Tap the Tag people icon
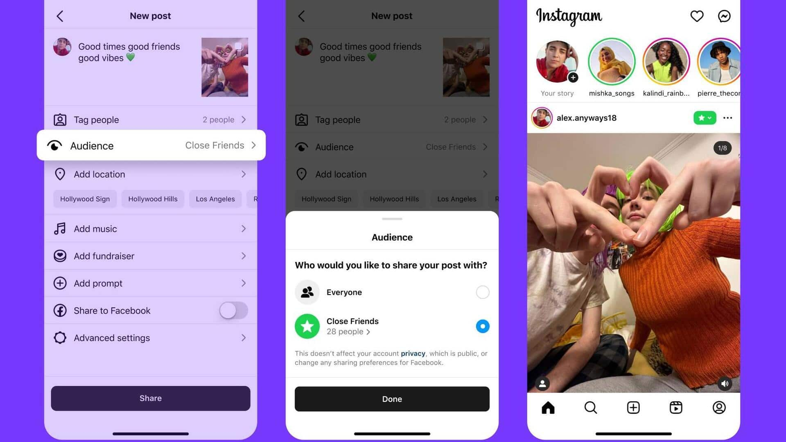Viewport: 786px width, 442px height. 59,119
